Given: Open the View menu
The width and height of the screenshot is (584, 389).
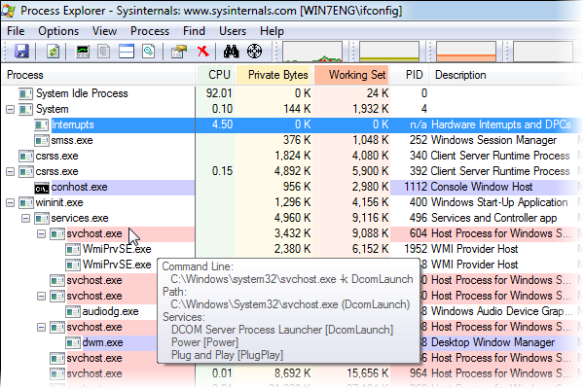Looking at the screenshot, I should coord(104,31).
